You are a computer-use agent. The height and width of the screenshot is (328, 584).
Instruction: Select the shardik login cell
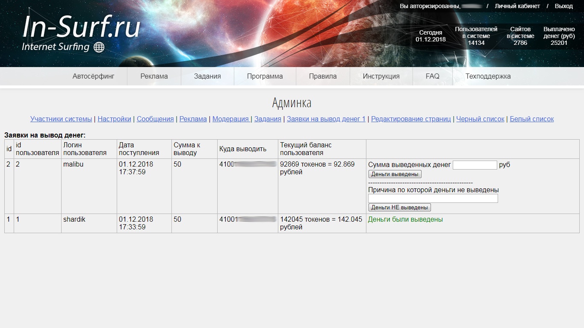(x=89, y=223)
